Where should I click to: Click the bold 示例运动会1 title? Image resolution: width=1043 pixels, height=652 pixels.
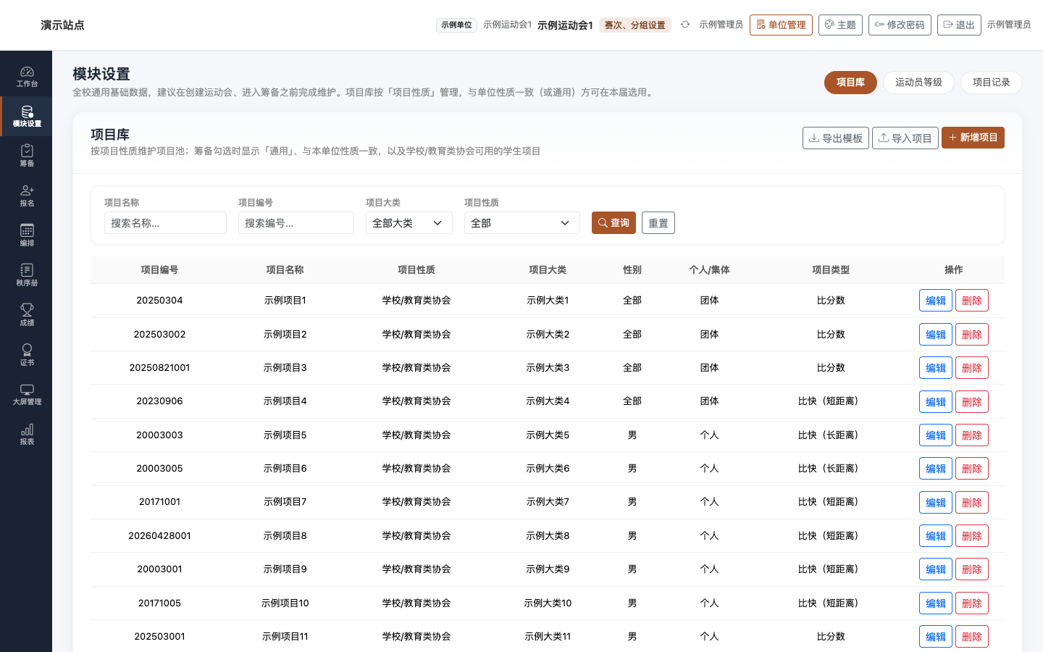565,25
